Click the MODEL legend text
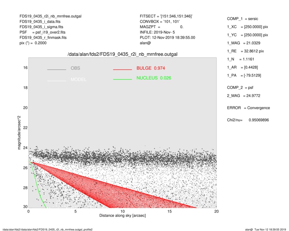289x231 pixels. tap(78, 79)
